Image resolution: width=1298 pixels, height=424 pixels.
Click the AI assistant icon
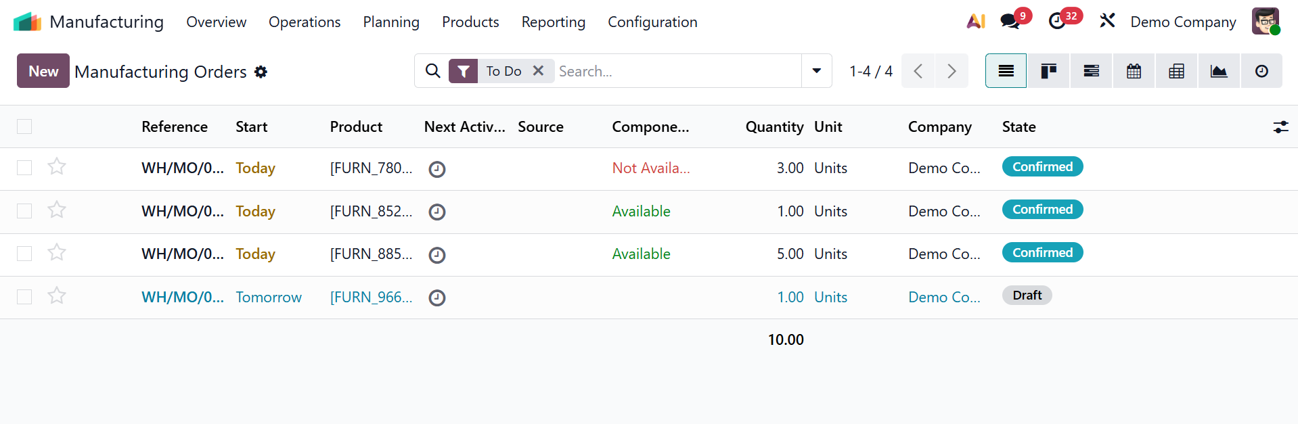975,22
